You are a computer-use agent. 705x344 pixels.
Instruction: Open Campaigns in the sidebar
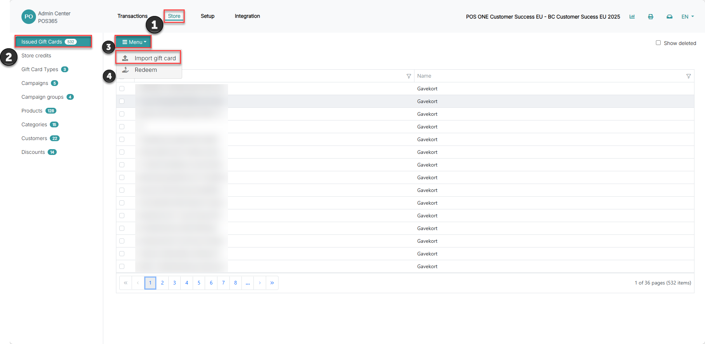pyautogui.click(x=40, y=83)
